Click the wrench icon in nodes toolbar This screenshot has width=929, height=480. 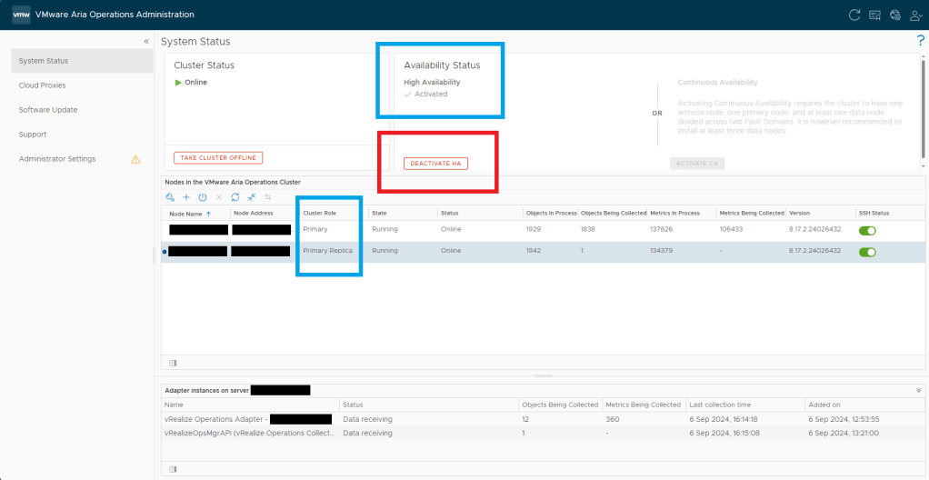click(x=170, y=197)
